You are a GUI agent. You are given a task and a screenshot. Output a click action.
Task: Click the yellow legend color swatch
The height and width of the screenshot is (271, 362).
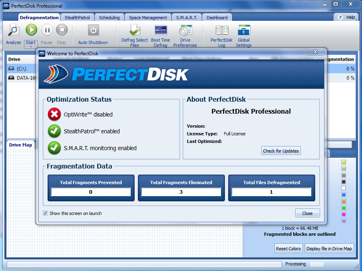click(x=344, y=163)
